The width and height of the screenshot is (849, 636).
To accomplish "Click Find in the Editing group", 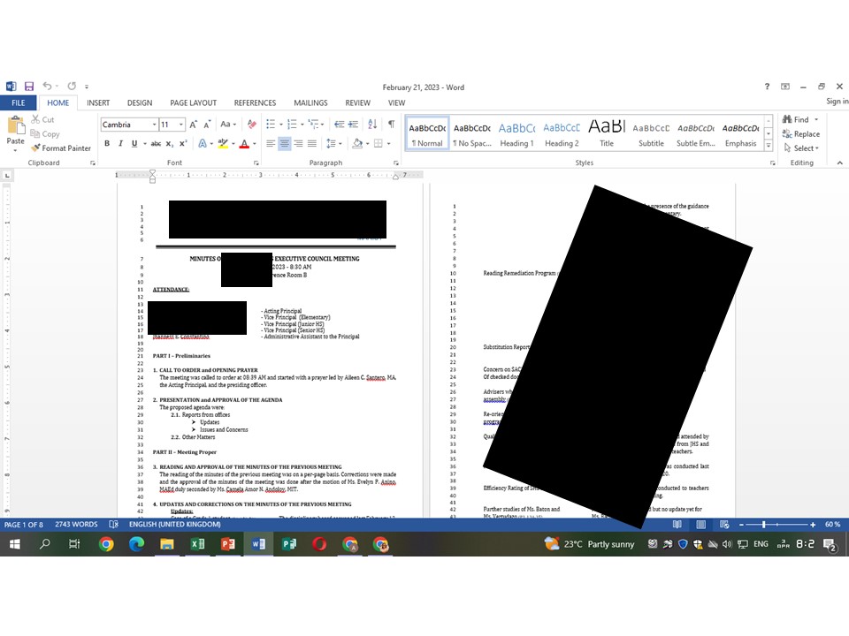I will tap(796, 119).
